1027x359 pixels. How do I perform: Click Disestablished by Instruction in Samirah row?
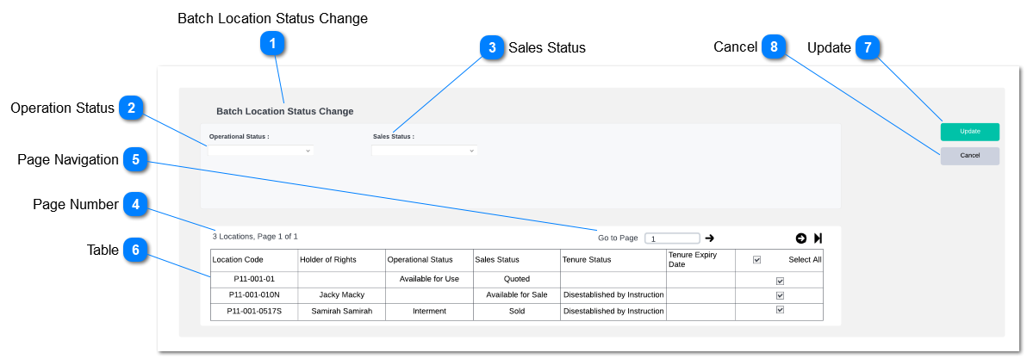613,312
